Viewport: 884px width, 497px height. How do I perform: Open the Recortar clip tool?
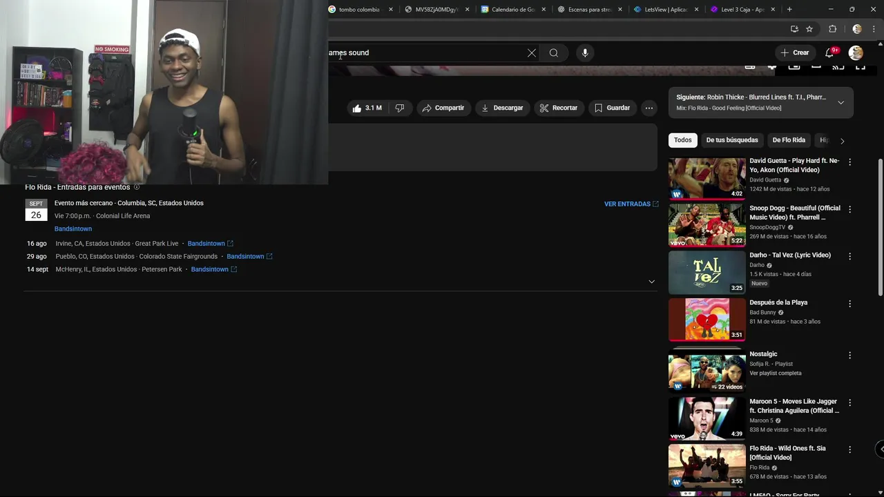pos(559,108)
